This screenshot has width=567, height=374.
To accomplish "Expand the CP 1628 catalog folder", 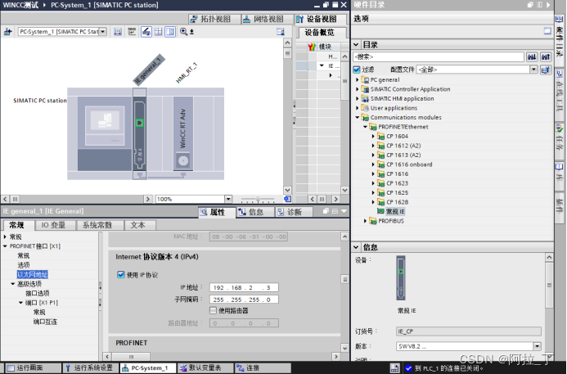I will point(373,202).
